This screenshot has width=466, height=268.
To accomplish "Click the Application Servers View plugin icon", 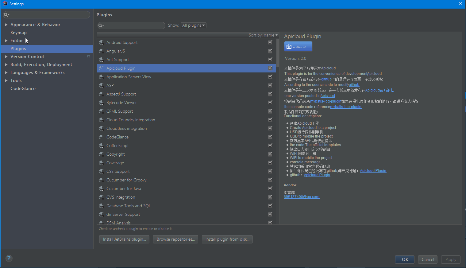I will [x=101, y=77].
